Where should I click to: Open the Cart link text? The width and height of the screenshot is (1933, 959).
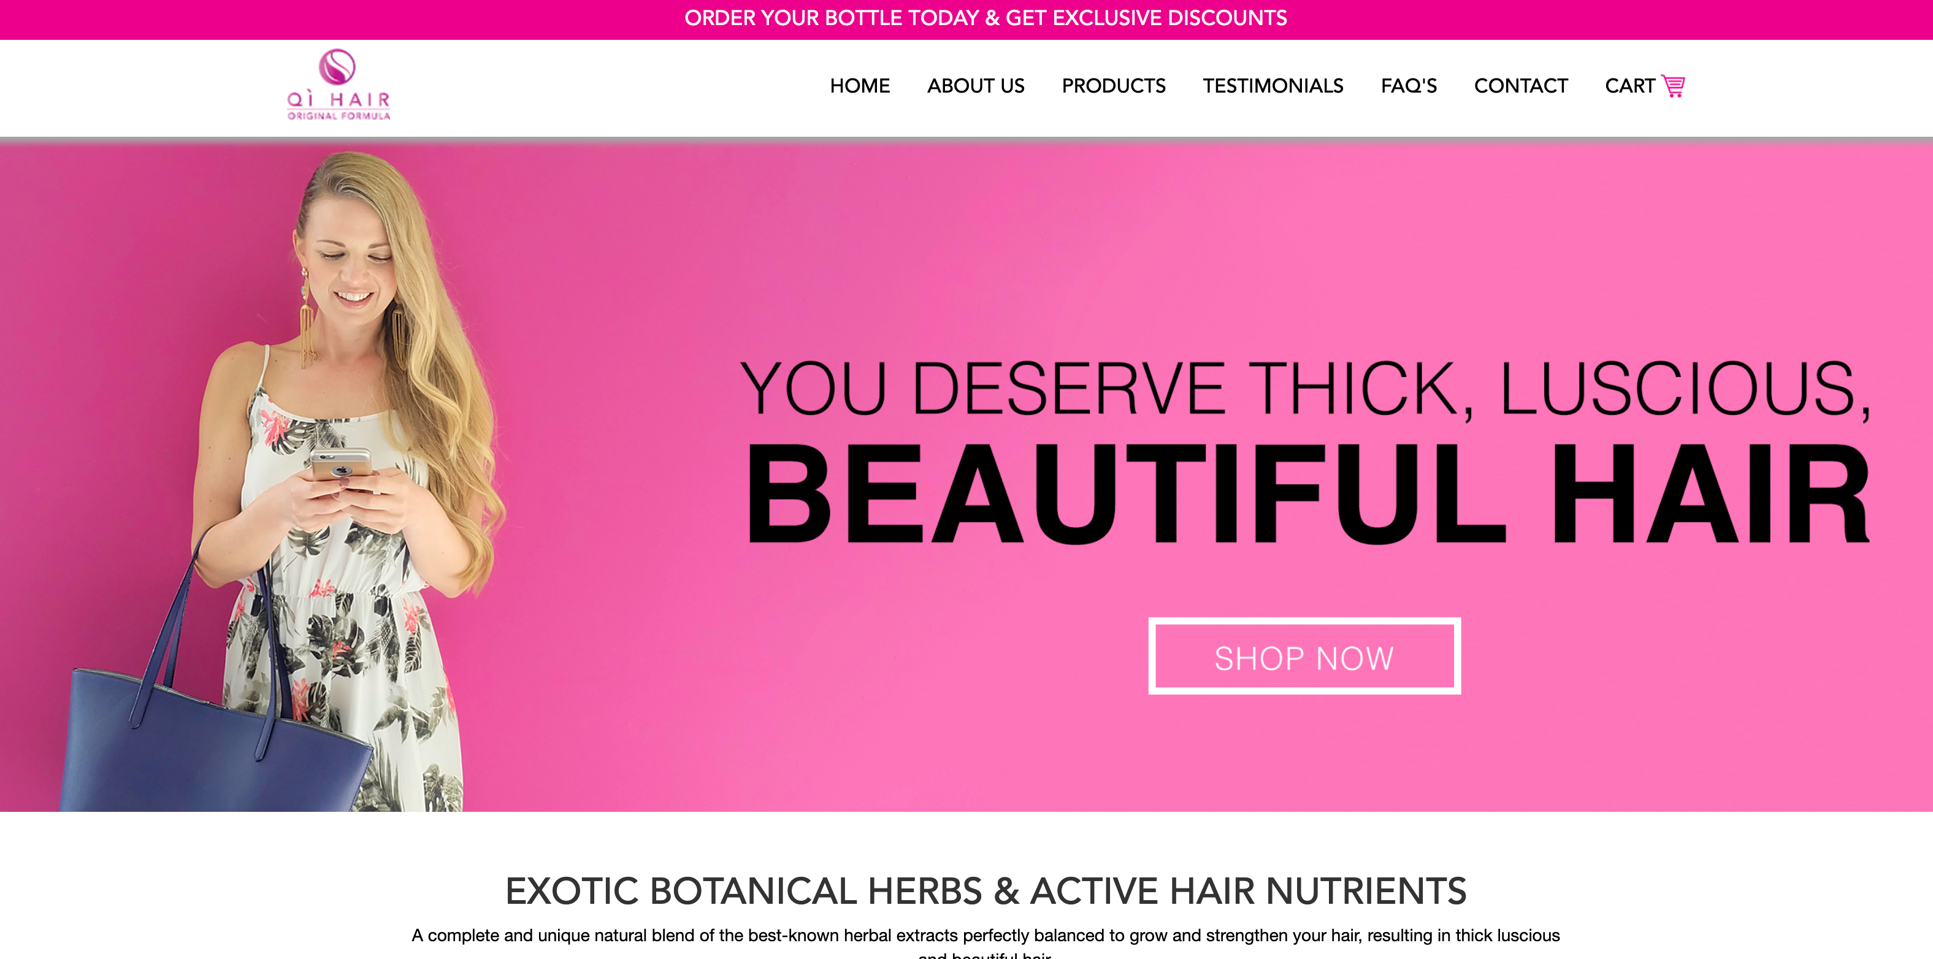point(1629,86)
